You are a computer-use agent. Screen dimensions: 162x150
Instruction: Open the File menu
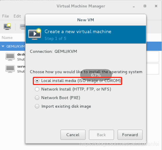5,16
